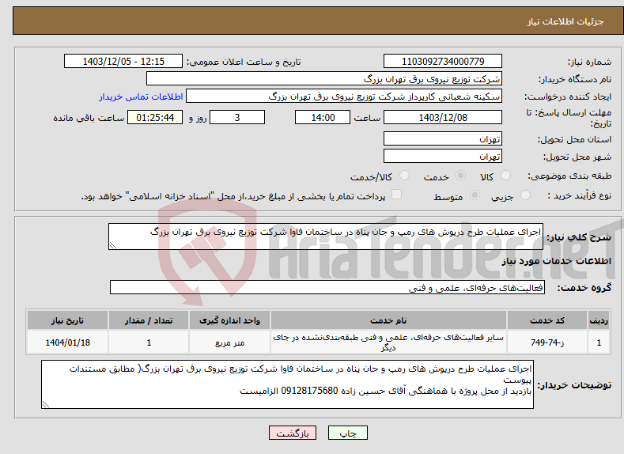The height and width of the screenshot is (454, 624).
Task: Click the جزئیات اطلاعات نیاز header title
Action: click(565, 21)
